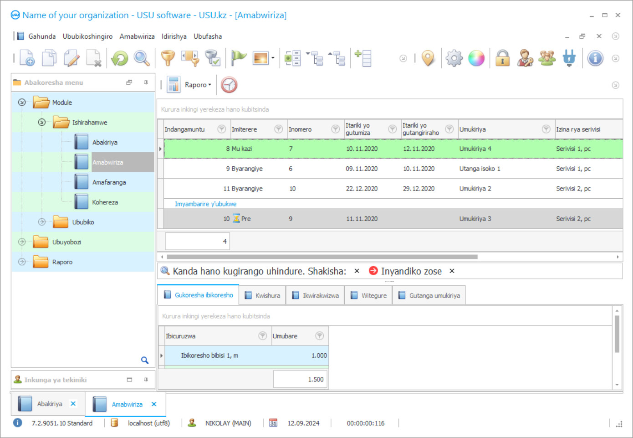Viewport: 633px width, 438px height.
Task: Switch to Kwishura tab
Action: [x=263, y=295]
